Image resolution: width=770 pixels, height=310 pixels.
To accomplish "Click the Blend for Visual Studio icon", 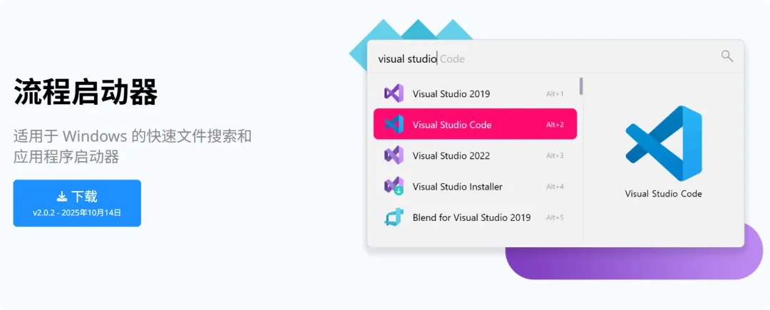I will 394,217.
